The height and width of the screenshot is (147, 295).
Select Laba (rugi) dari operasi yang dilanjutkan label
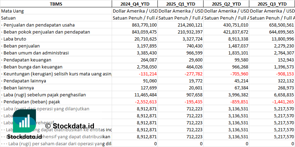coord(45,109)
